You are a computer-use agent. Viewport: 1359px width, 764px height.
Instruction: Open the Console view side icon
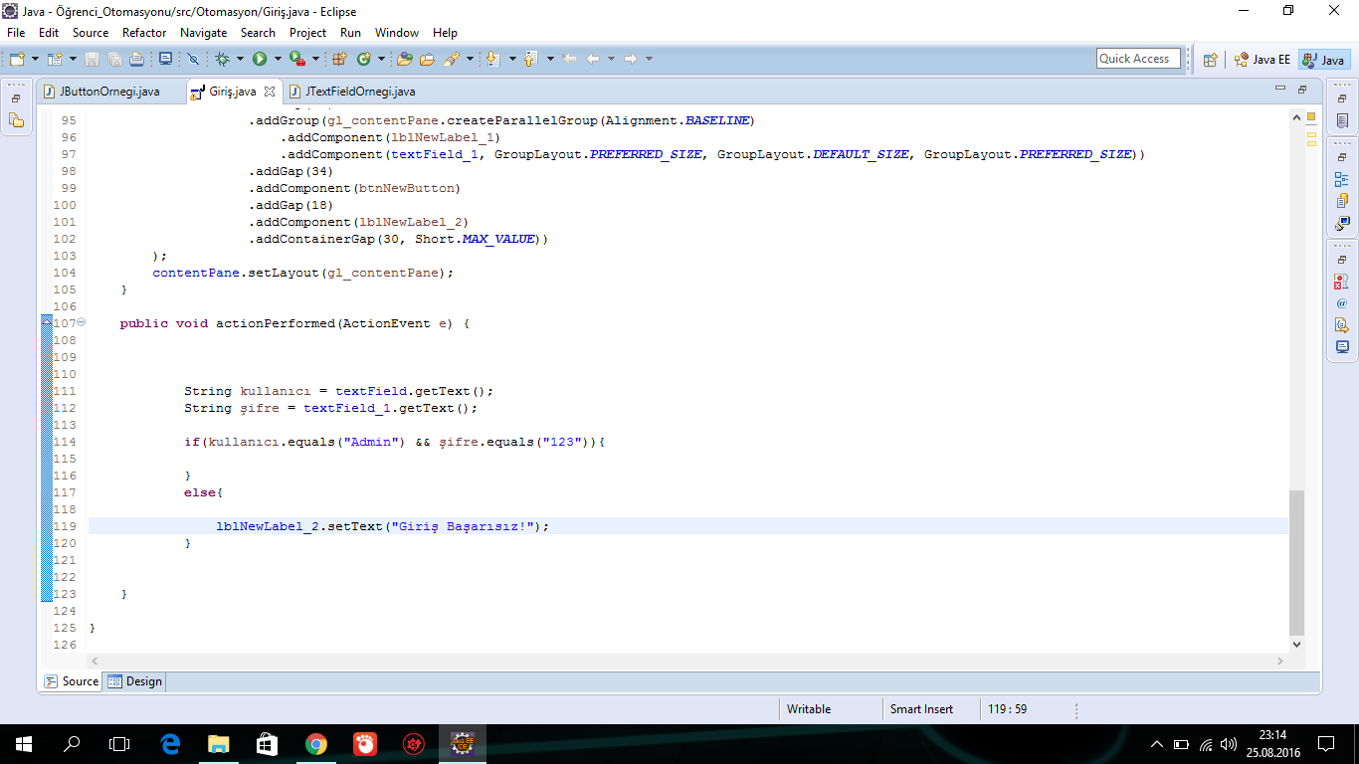(1342, 347)
